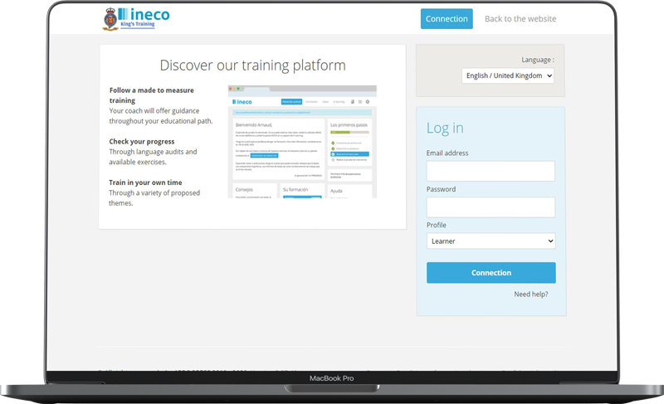Viewport: 664px width, 404px height.
Task: Click the Connection button in header
Action: (x=447, y=19)
